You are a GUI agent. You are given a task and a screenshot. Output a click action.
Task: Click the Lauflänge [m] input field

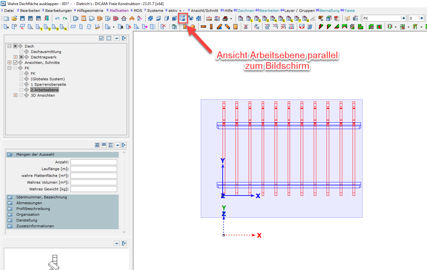(x=94, y=169)
